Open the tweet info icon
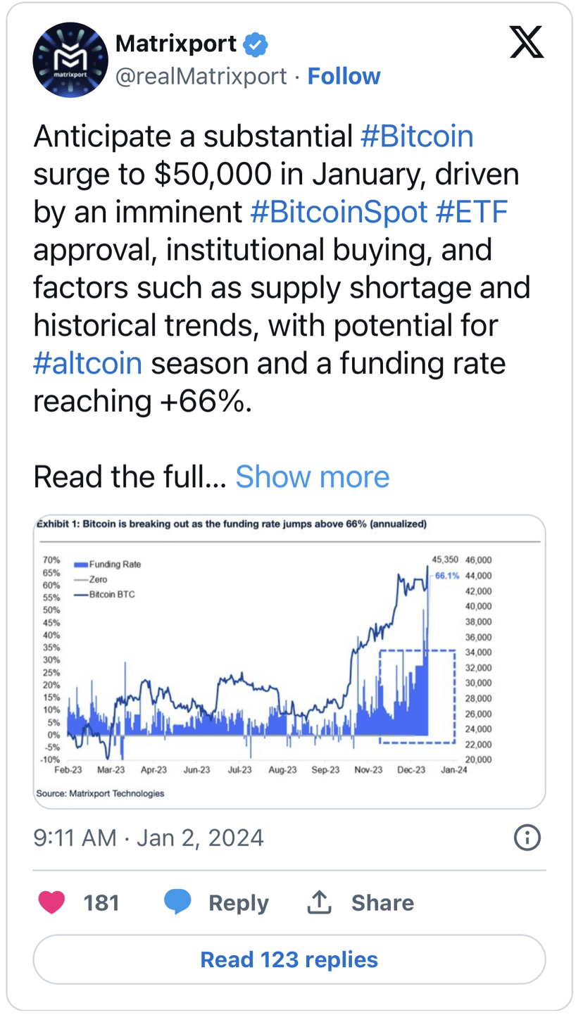Image resolution: width=583 pixels, height=1015 pixels. pos(527,838)
